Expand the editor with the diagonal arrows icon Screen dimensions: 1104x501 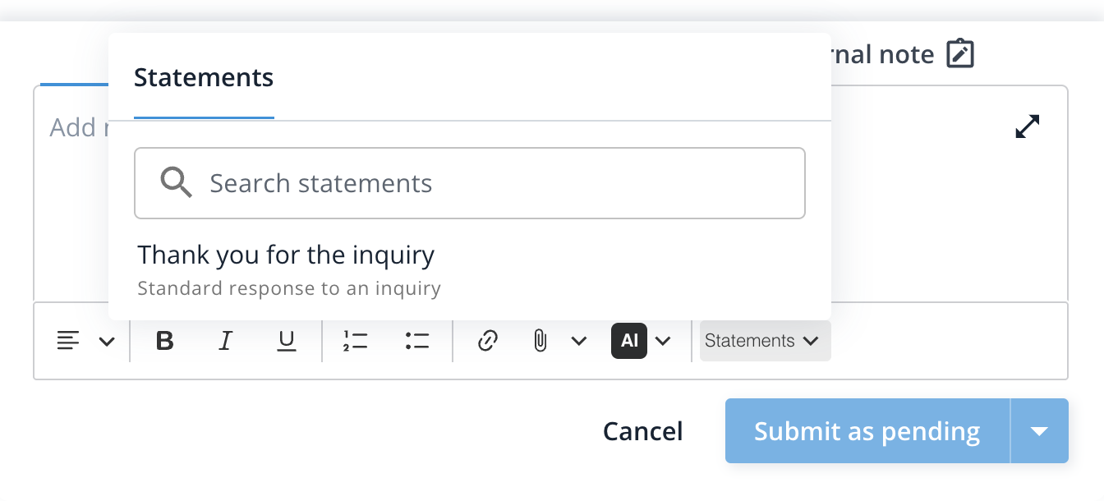(1028, 125)
